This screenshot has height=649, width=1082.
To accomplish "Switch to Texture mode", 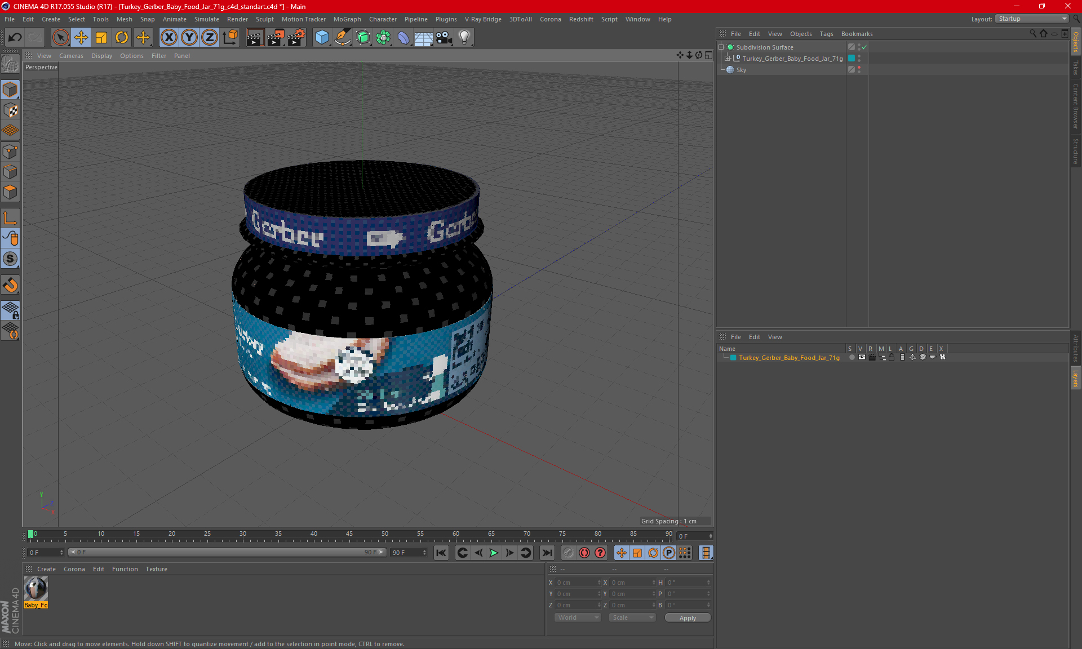I will pos(10,110).
